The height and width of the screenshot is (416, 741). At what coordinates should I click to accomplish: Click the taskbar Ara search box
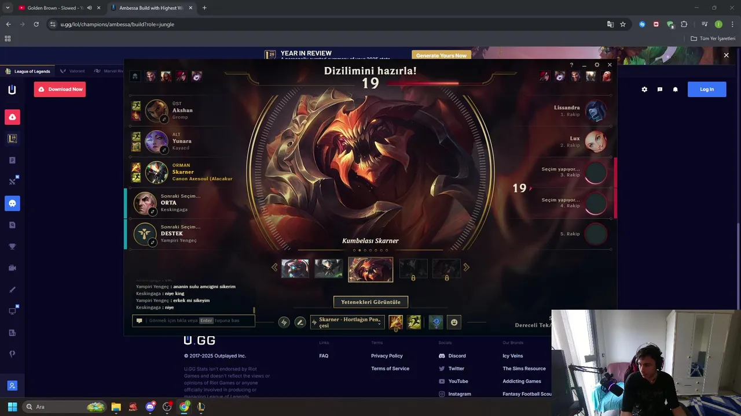(x=65, y=407)
